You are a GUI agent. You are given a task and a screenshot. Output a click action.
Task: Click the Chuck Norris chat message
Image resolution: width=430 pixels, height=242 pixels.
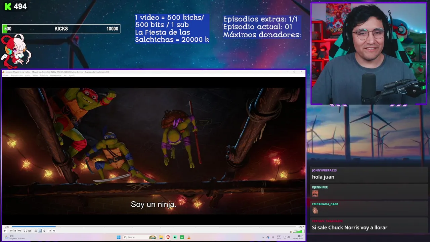350,228
